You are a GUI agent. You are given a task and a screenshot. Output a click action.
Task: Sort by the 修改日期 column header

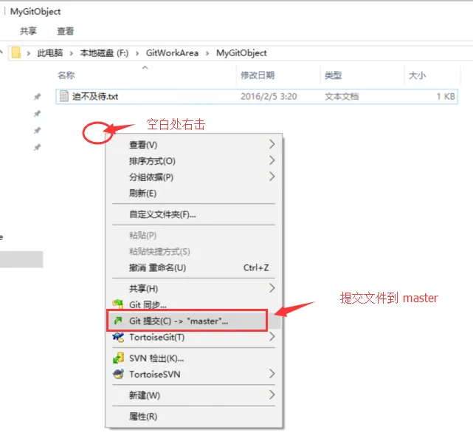pos(258,75)
